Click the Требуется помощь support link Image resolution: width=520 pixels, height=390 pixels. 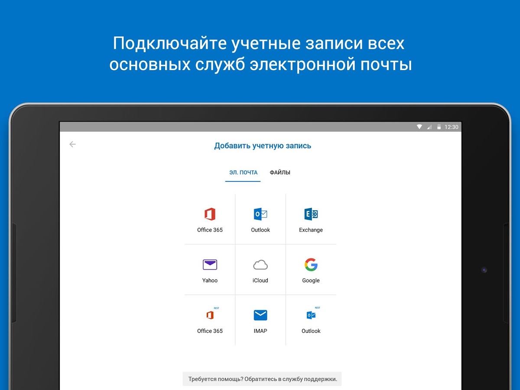coord(262,379)
